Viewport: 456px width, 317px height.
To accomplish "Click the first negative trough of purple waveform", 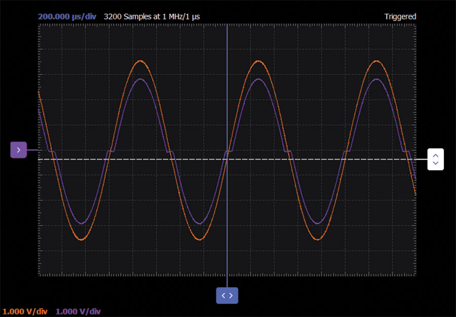I will pos(83,223).
